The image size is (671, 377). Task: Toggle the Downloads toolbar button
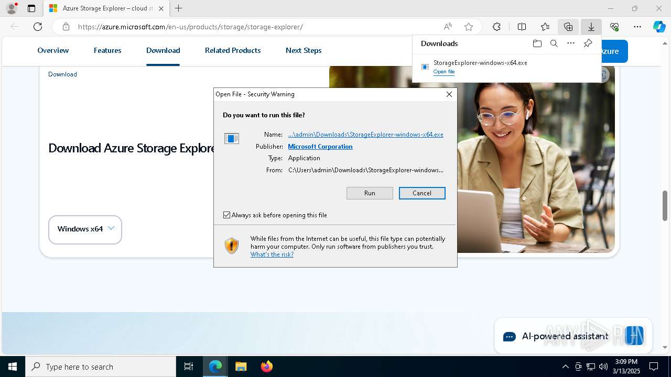click(591, 27)
